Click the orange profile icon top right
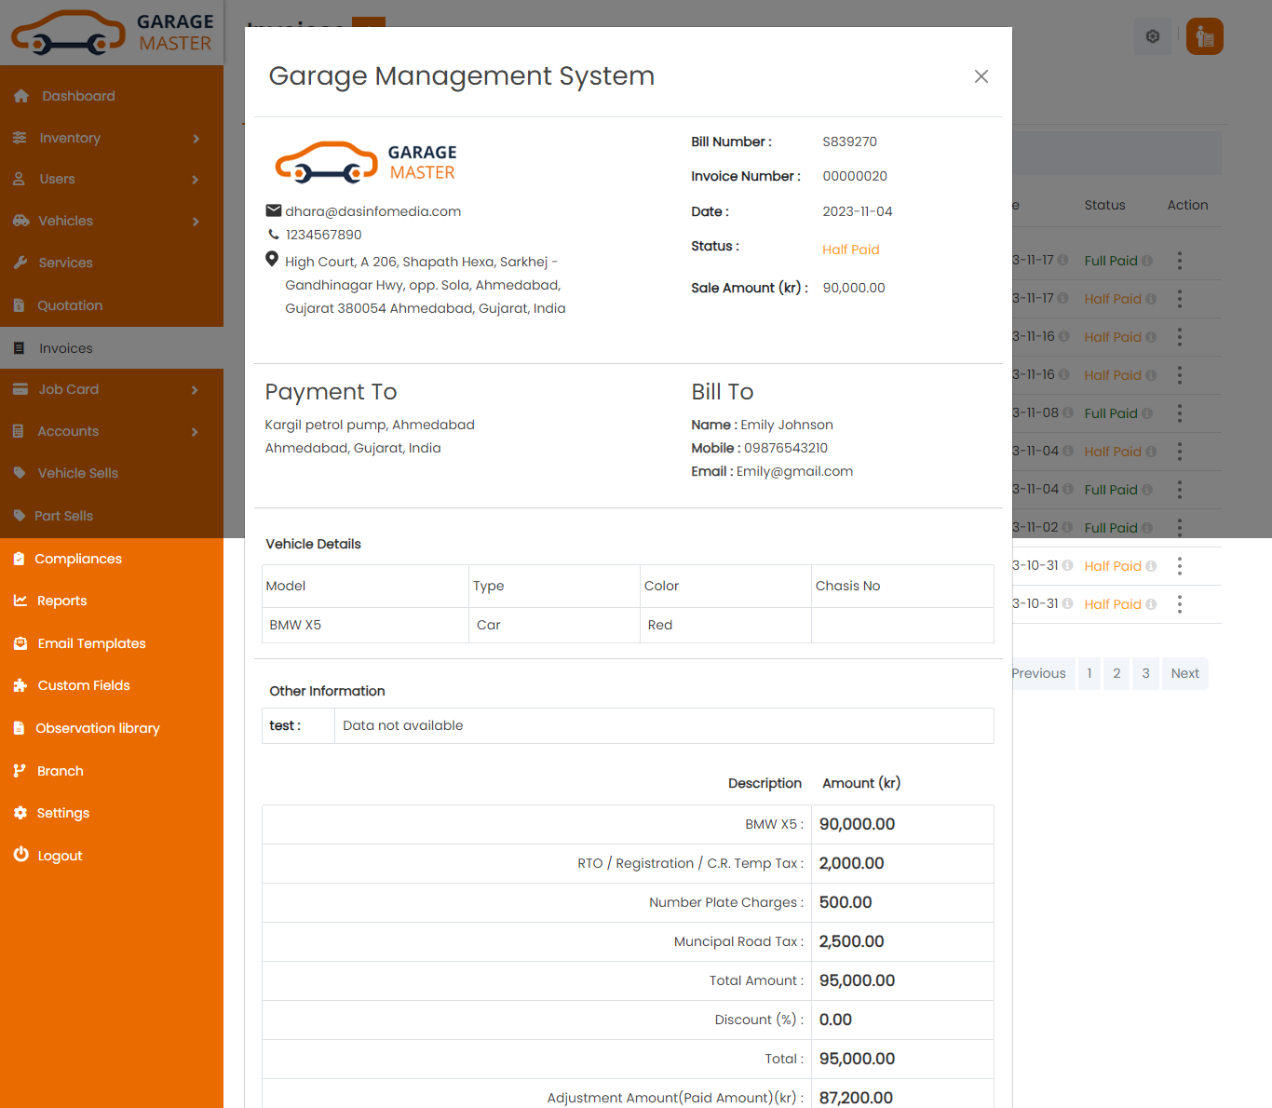The image size is (1272, 1108). 1204,36
